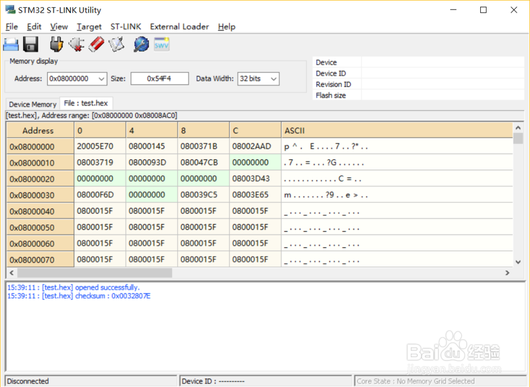Select cell value 20005E70
This screenshot has height=387, width=530.
100,147
